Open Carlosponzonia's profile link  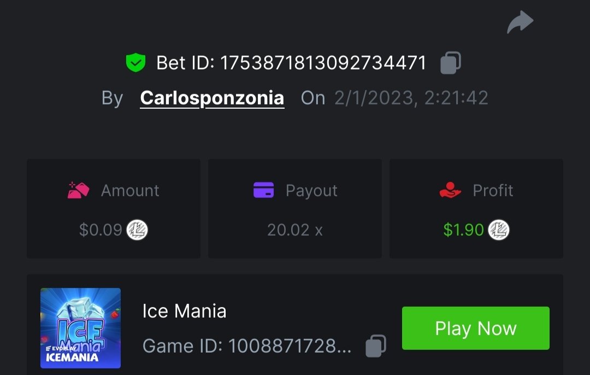(x=212, y=98)
